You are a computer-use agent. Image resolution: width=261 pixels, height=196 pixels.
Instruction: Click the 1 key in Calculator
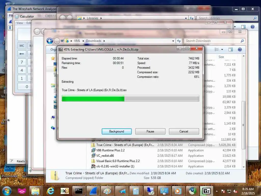(x=22, y=79)
